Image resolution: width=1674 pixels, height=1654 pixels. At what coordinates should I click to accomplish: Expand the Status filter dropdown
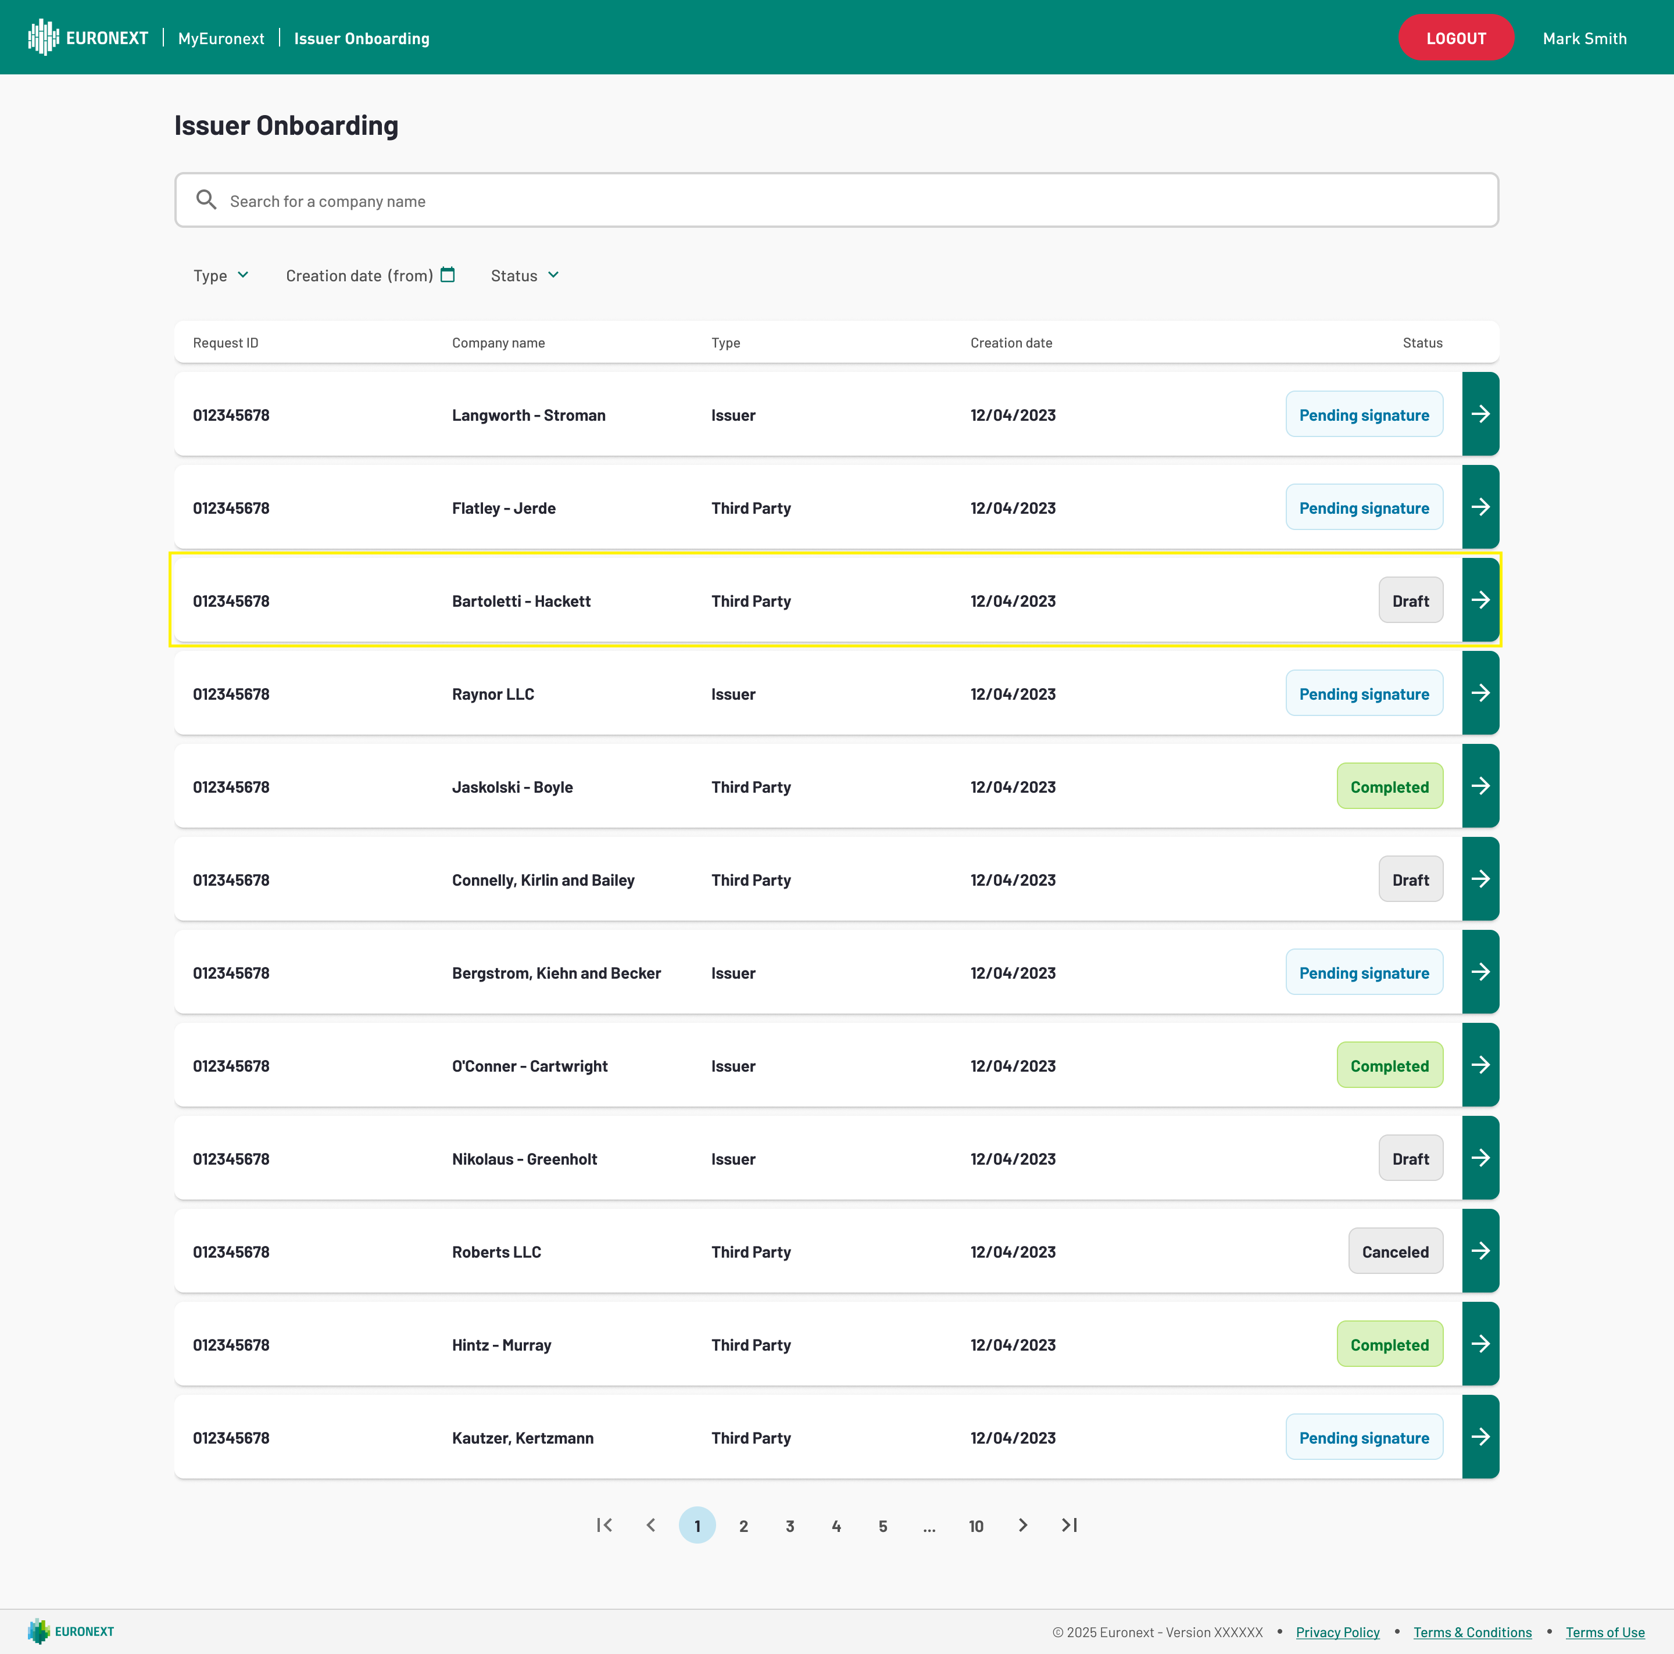[525, 275]
